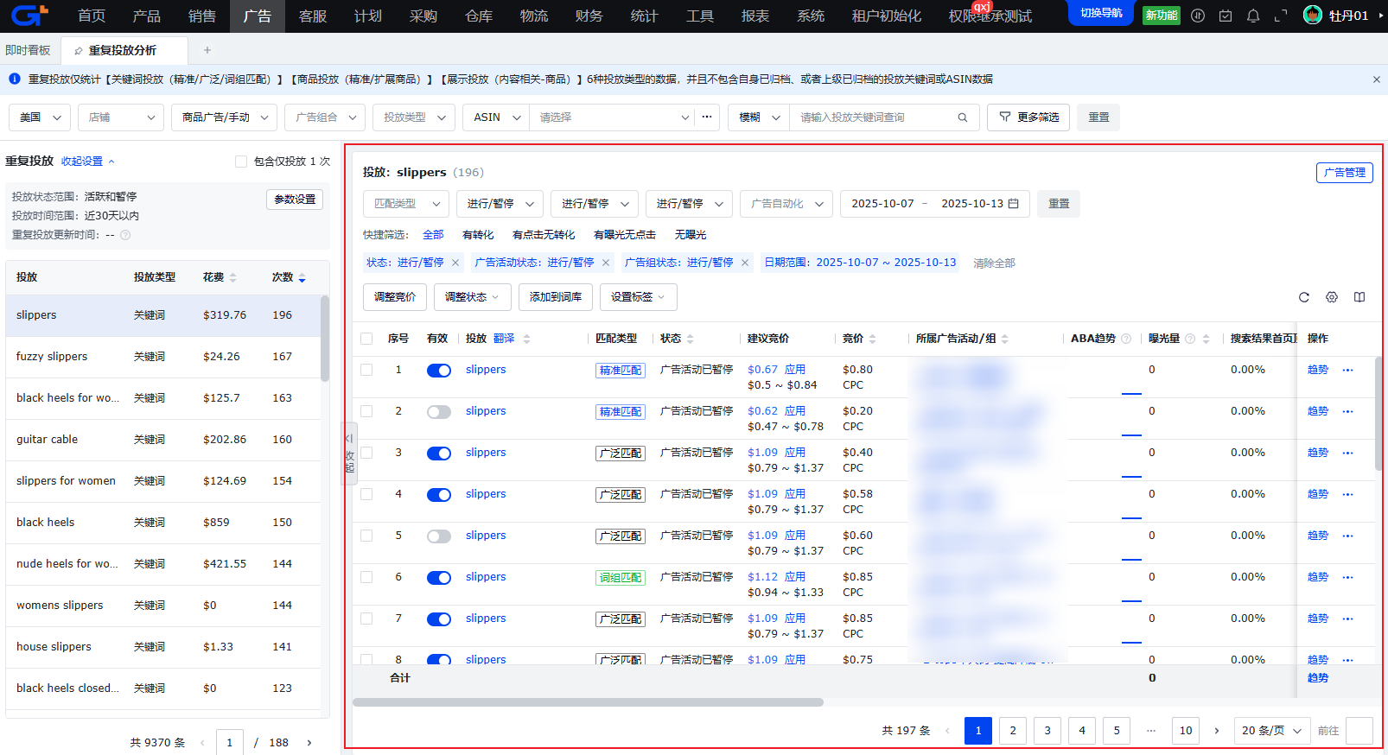Tick the checkbox for row 1
The width and height of the screenshot is (1388, 755).
pyautogui.click(x=366, y=370)
